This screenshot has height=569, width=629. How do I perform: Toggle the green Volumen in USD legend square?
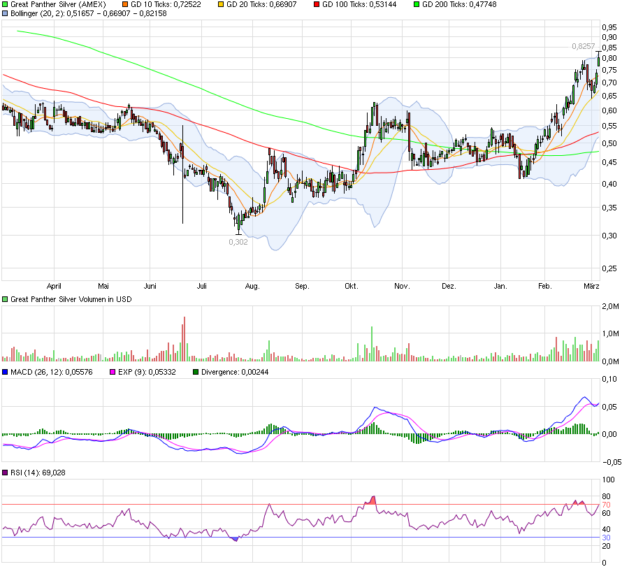(6, 301)
